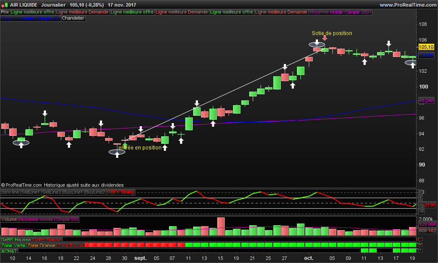Viewport: 438px width, 263px height.
Task: Select the zero line indicator label
Action: (x=10, y=192)
